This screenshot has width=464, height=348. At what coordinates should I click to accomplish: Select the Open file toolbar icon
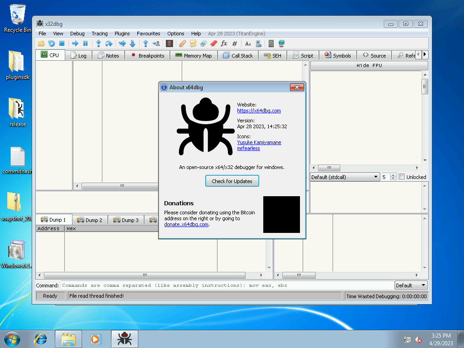42,43
